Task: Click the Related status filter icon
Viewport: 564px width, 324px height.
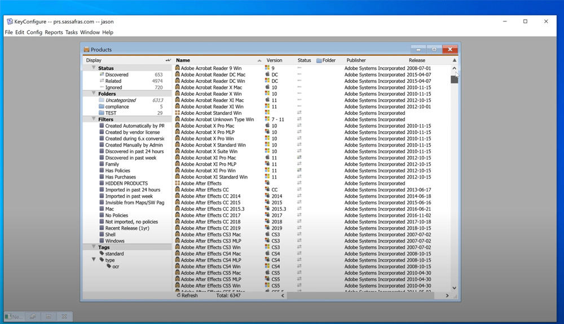Action: click(102, 81)
